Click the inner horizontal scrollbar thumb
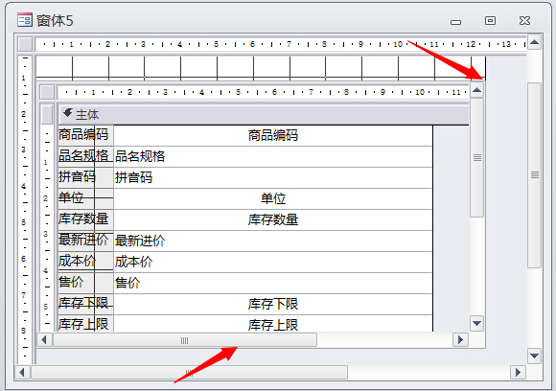Screen dimensions: 556x391 pos(185,340)
